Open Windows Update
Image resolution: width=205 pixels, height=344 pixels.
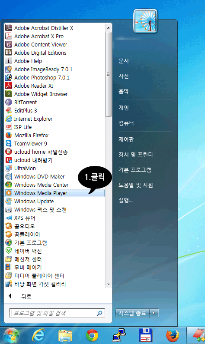pyautogui.click(x=54, y=202)
